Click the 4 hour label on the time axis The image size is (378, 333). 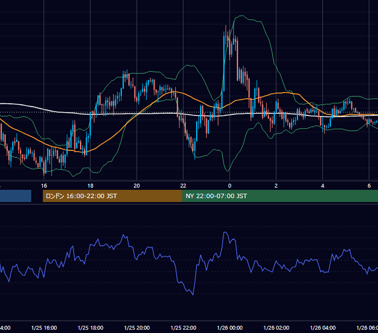(x=322, y=186)
